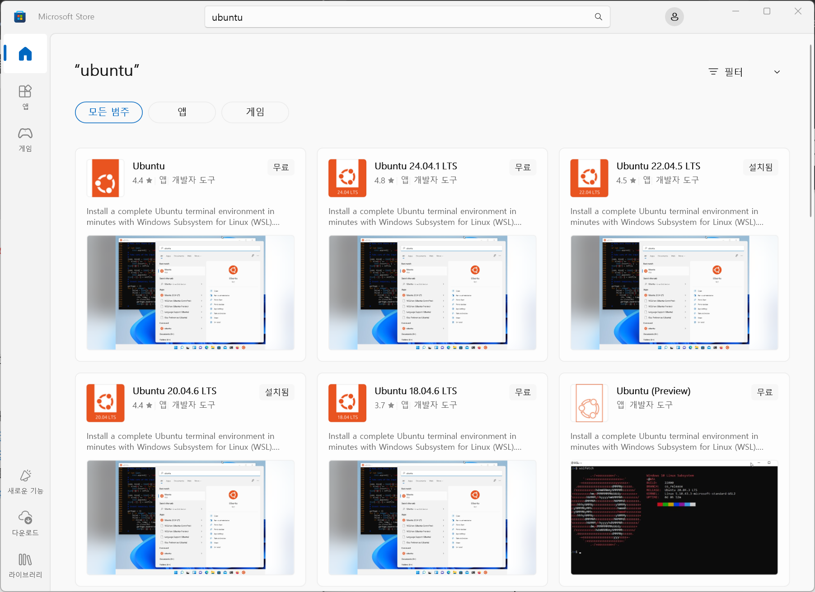
Task: Click the Ubuntu (Preview) outlined icon
Action: coord(589,403)
